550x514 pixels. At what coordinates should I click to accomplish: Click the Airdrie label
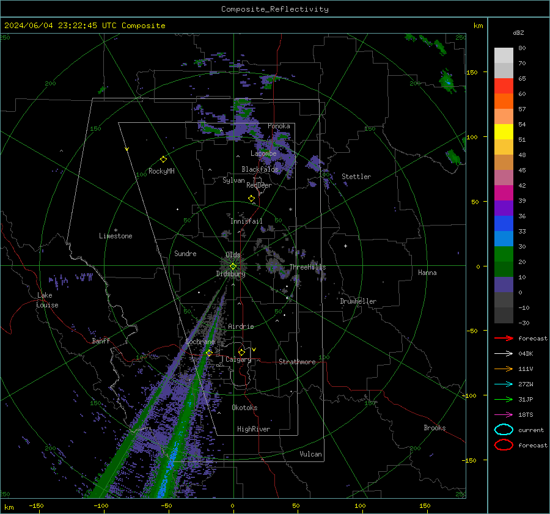pos(241,326)
